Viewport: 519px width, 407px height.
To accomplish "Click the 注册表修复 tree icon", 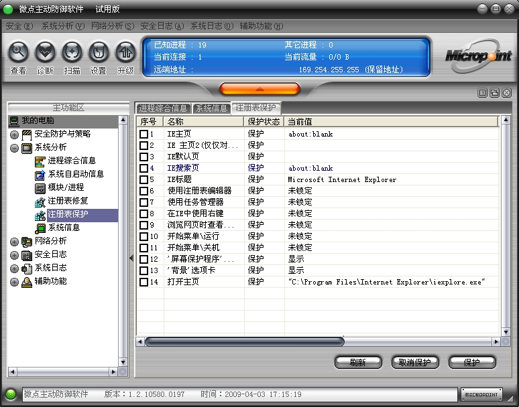I will (x=40, y=202).
